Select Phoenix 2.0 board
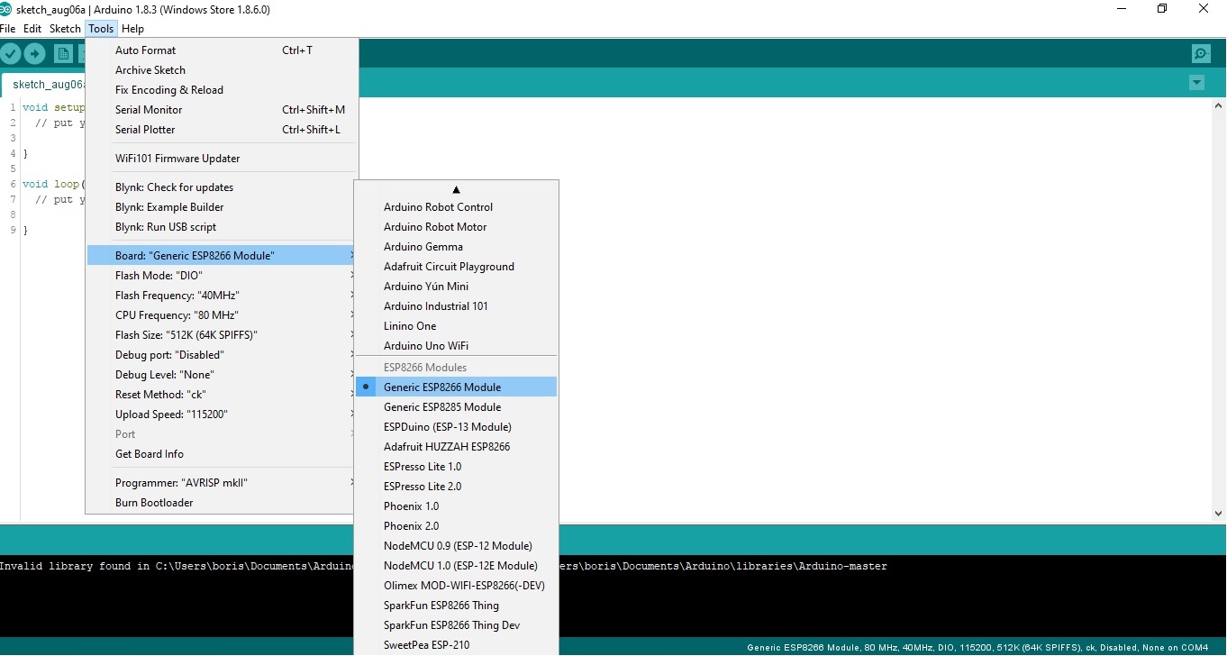This screenshot has width=1227, height=656. (456, 526)
